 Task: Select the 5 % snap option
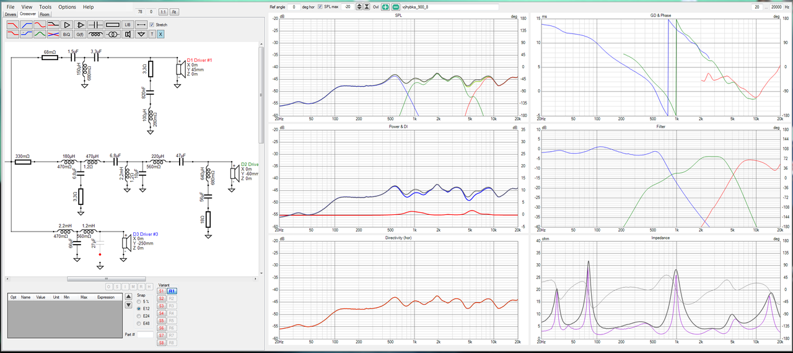click(139, 302)
